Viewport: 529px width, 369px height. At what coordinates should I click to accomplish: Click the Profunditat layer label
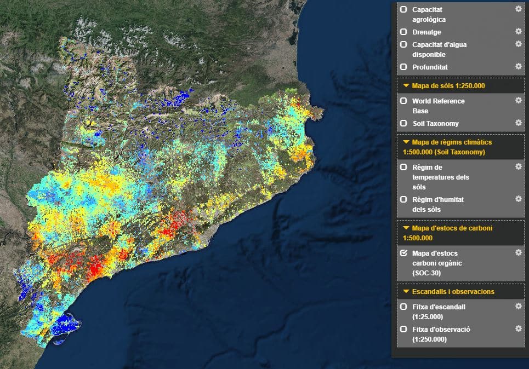pos(430,67)
